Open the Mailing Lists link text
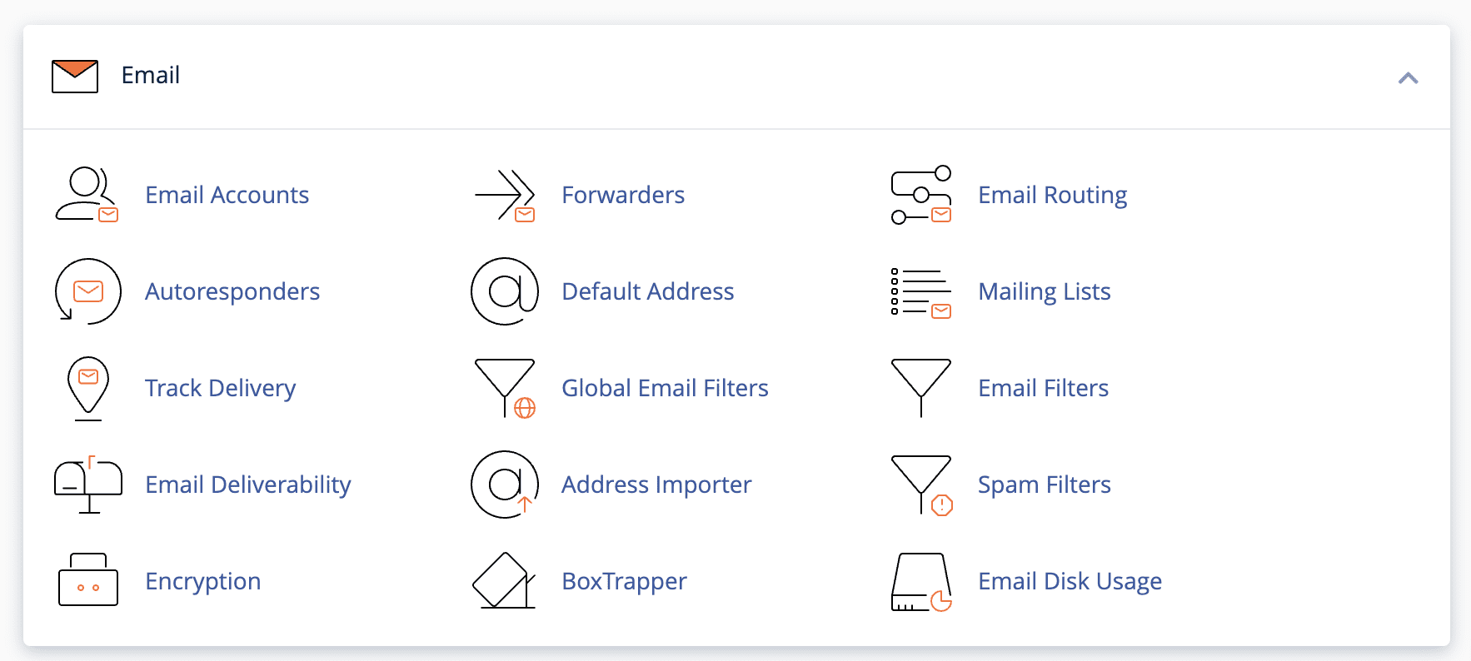 point(1045,291)
